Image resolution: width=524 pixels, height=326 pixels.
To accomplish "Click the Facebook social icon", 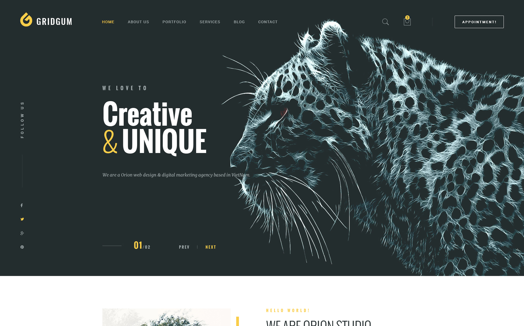I will click(22, 205).
